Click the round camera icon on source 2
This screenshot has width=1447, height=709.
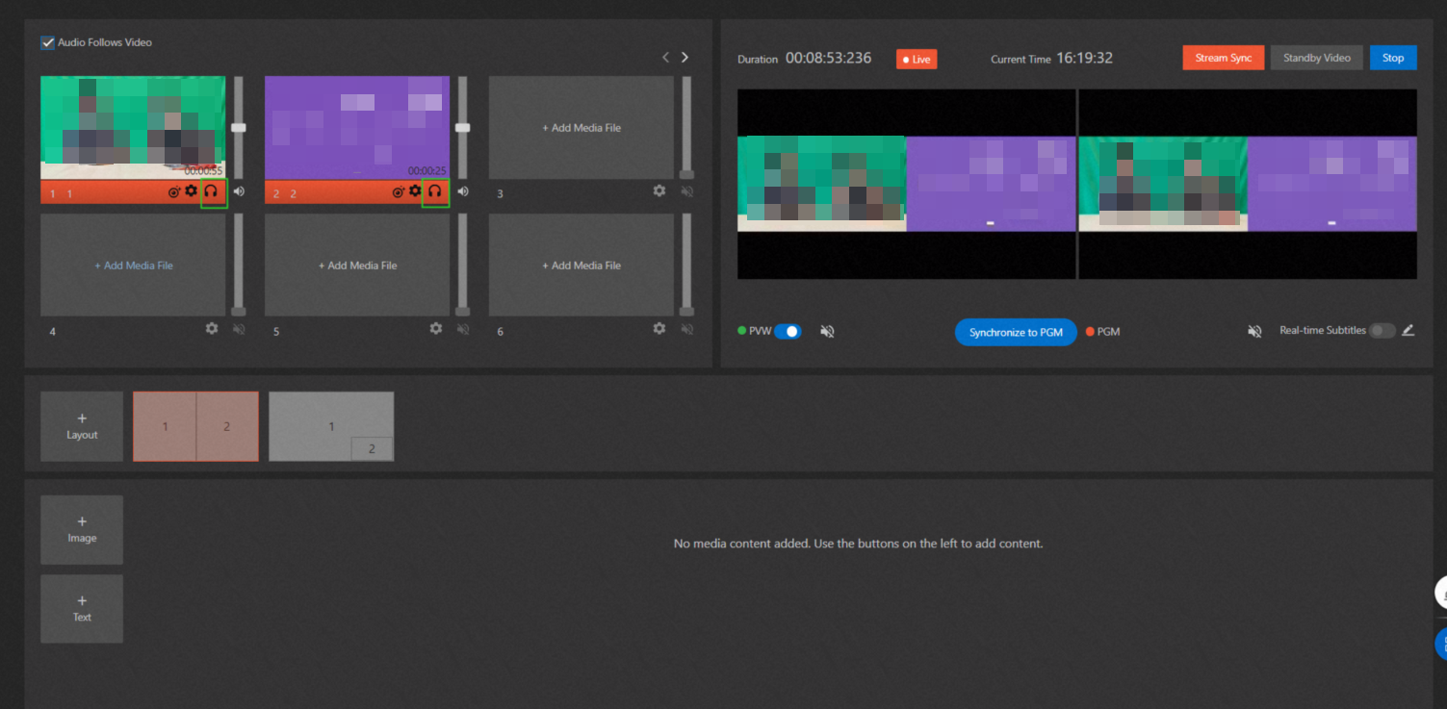(399, 192)
